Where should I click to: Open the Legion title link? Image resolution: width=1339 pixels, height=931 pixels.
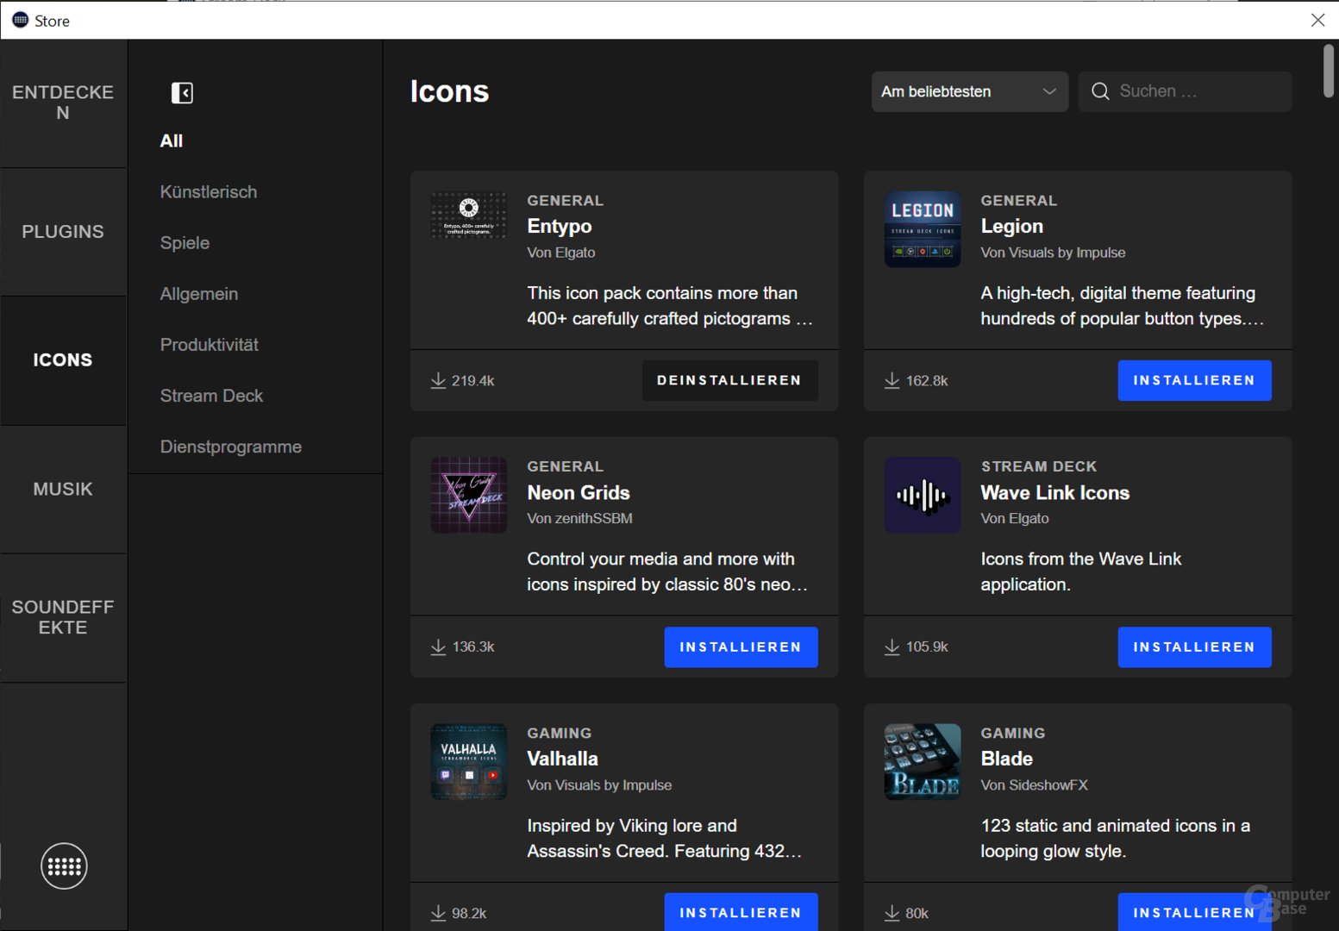(x=1012, y=226)
